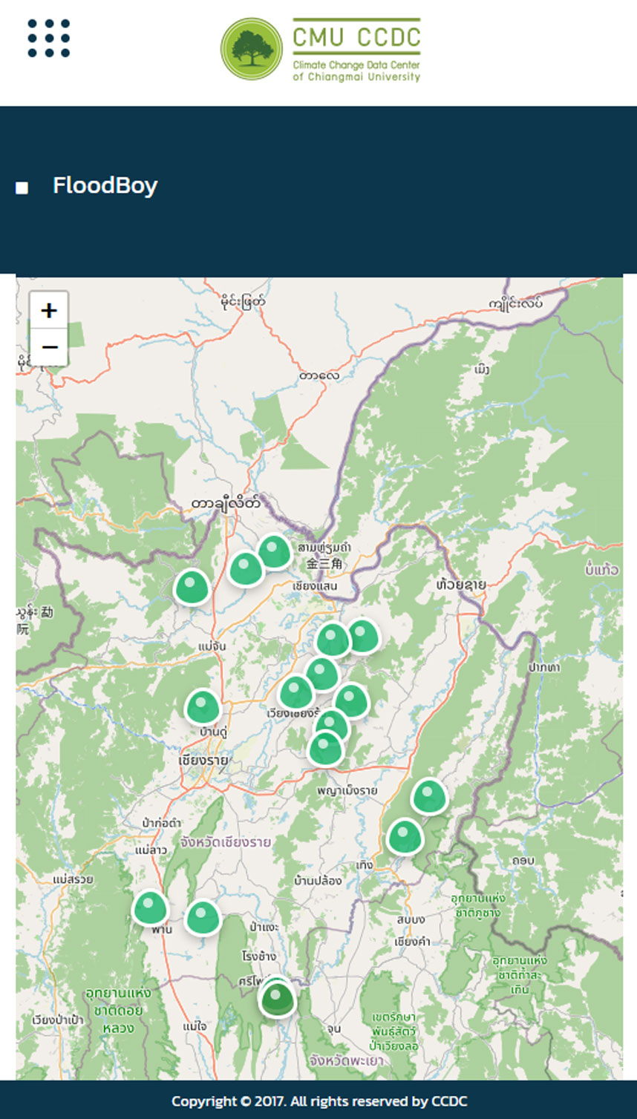Select the sensor marker left of 金三角 label
Image resolution: width=637 pixels, height=1119 pixels.
pyautogui.click(x=274, y=552)
